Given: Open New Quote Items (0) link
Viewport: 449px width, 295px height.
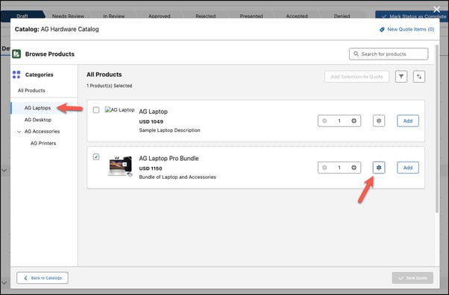Looking at the screenshot, I should [411, 30].
